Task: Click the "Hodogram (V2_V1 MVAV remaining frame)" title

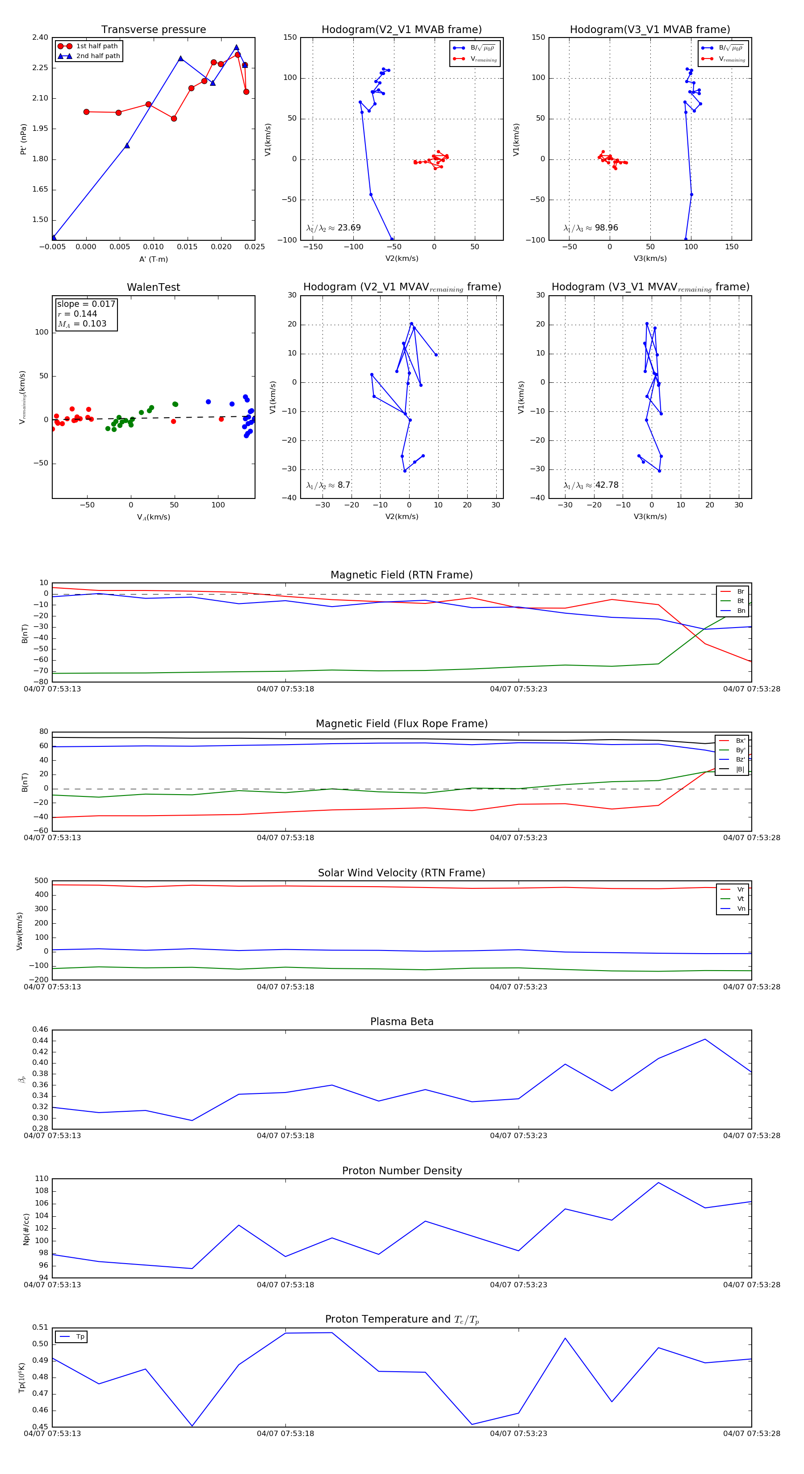Action: coord(402,287)
